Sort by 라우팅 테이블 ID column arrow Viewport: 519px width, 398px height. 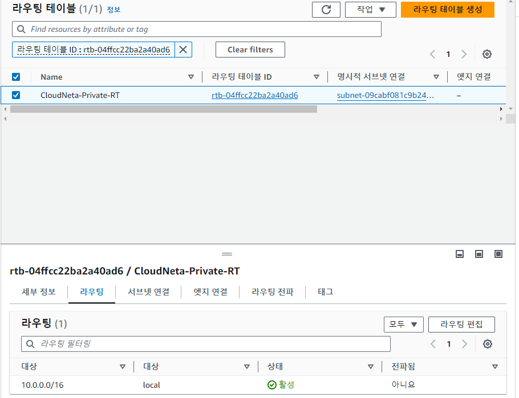(x=317, y=77)
